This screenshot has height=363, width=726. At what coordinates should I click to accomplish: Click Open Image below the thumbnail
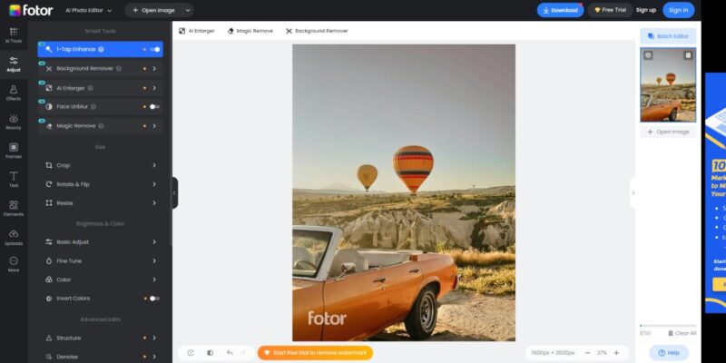click(668, 132)
